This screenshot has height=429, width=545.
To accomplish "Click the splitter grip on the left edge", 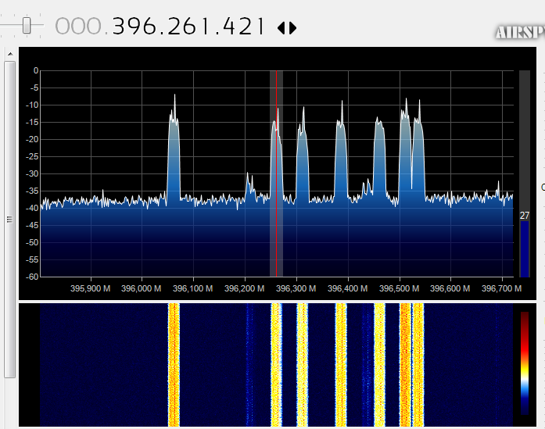I will [9, 220].
